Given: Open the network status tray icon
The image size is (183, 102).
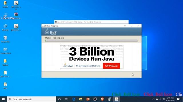Looking at the screenshot, I should [x=160, y=99].
